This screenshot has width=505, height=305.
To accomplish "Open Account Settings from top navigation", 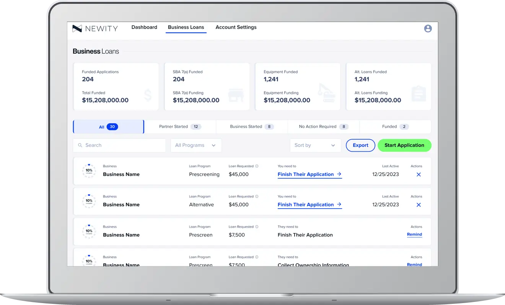I will pos(236,28).
